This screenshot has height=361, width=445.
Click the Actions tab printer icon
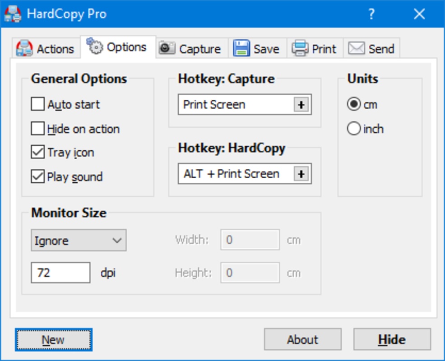[x=24, y=49]
